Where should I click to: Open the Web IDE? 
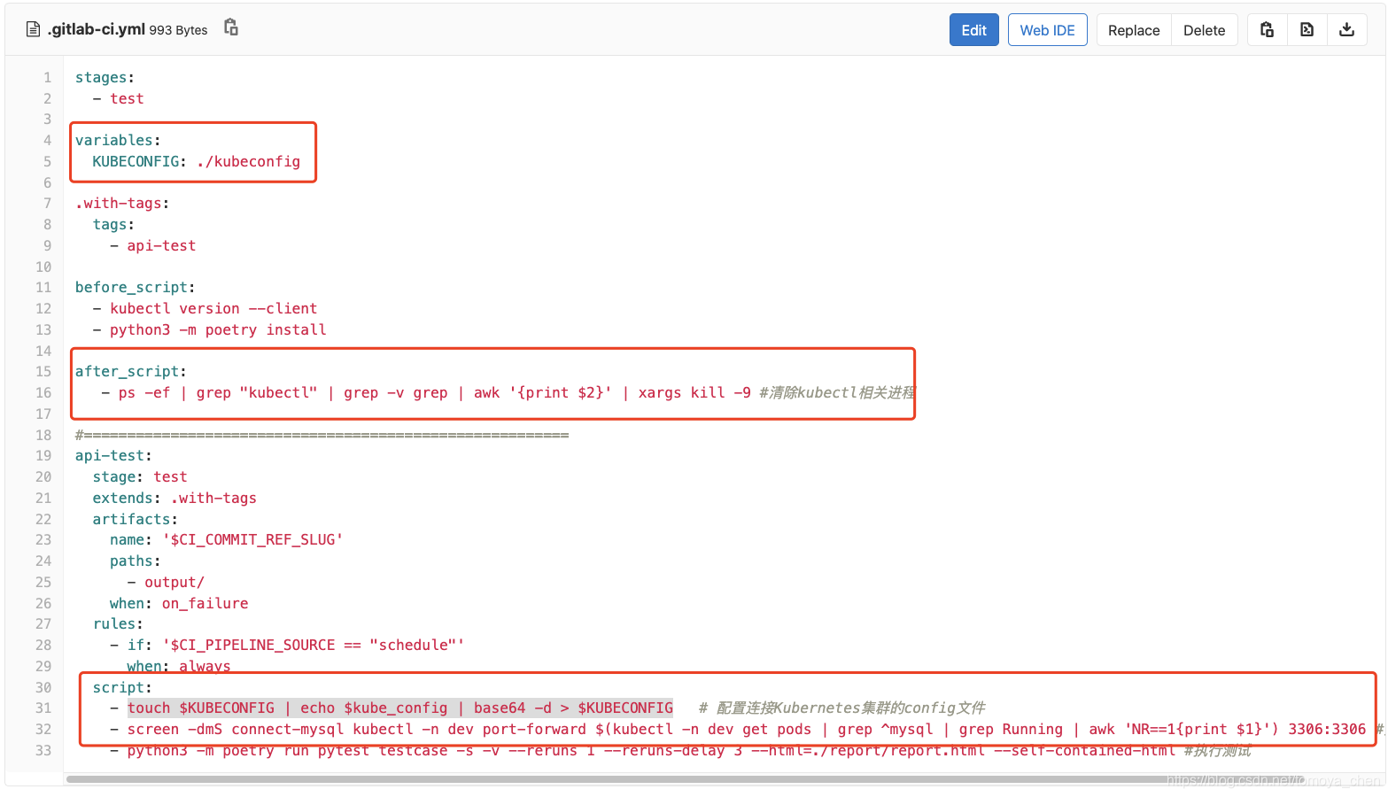click(x=1047, y=30)
